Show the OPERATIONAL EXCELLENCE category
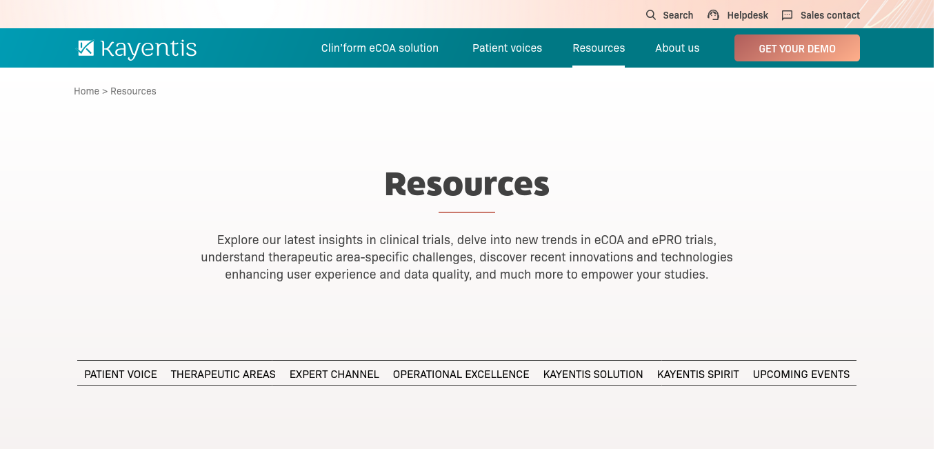 (x=461, y=374)
